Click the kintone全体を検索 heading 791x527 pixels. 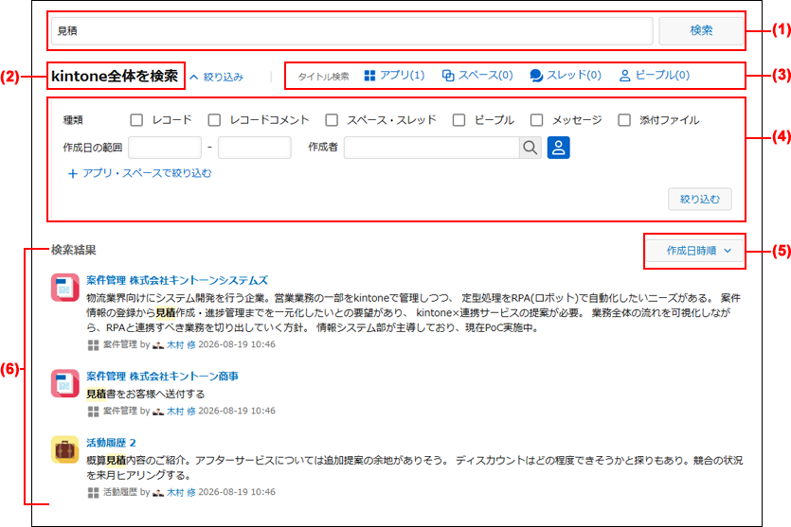pyautogui.click(x=115, y=76)
